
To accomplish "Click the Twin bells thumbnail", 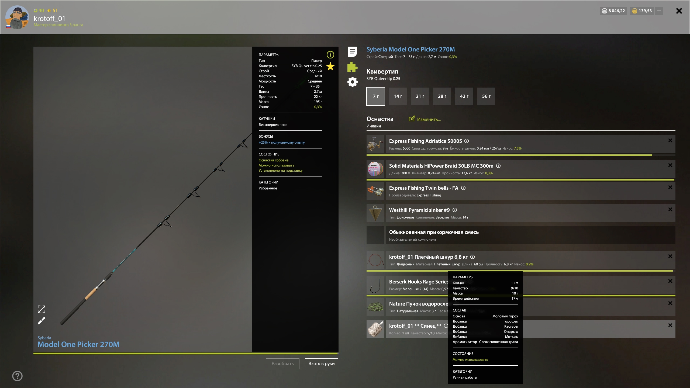I will click(x=375, y=191).
